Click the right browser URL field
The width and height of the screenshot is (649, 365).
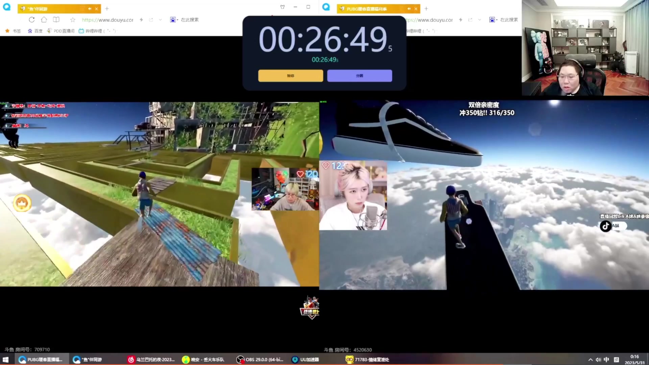pyautogui.click(x=429, y=20)
